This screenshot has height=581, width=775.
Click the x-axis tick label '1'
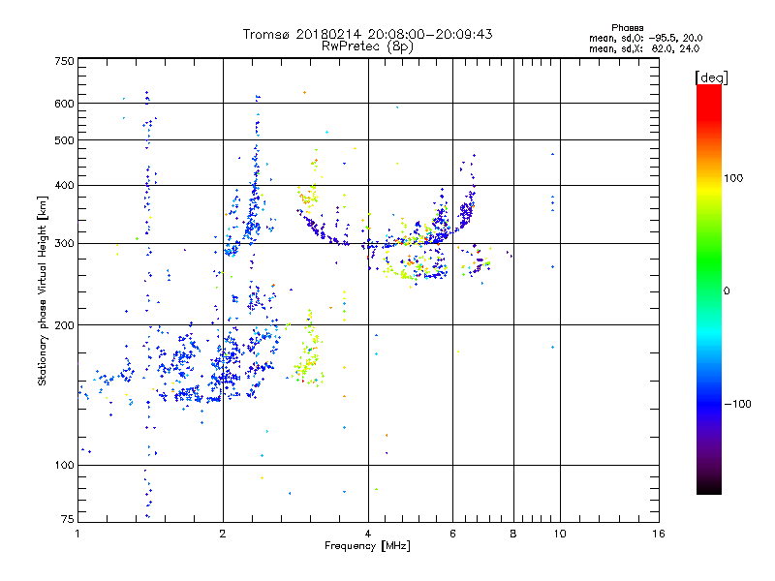(77, 534)
